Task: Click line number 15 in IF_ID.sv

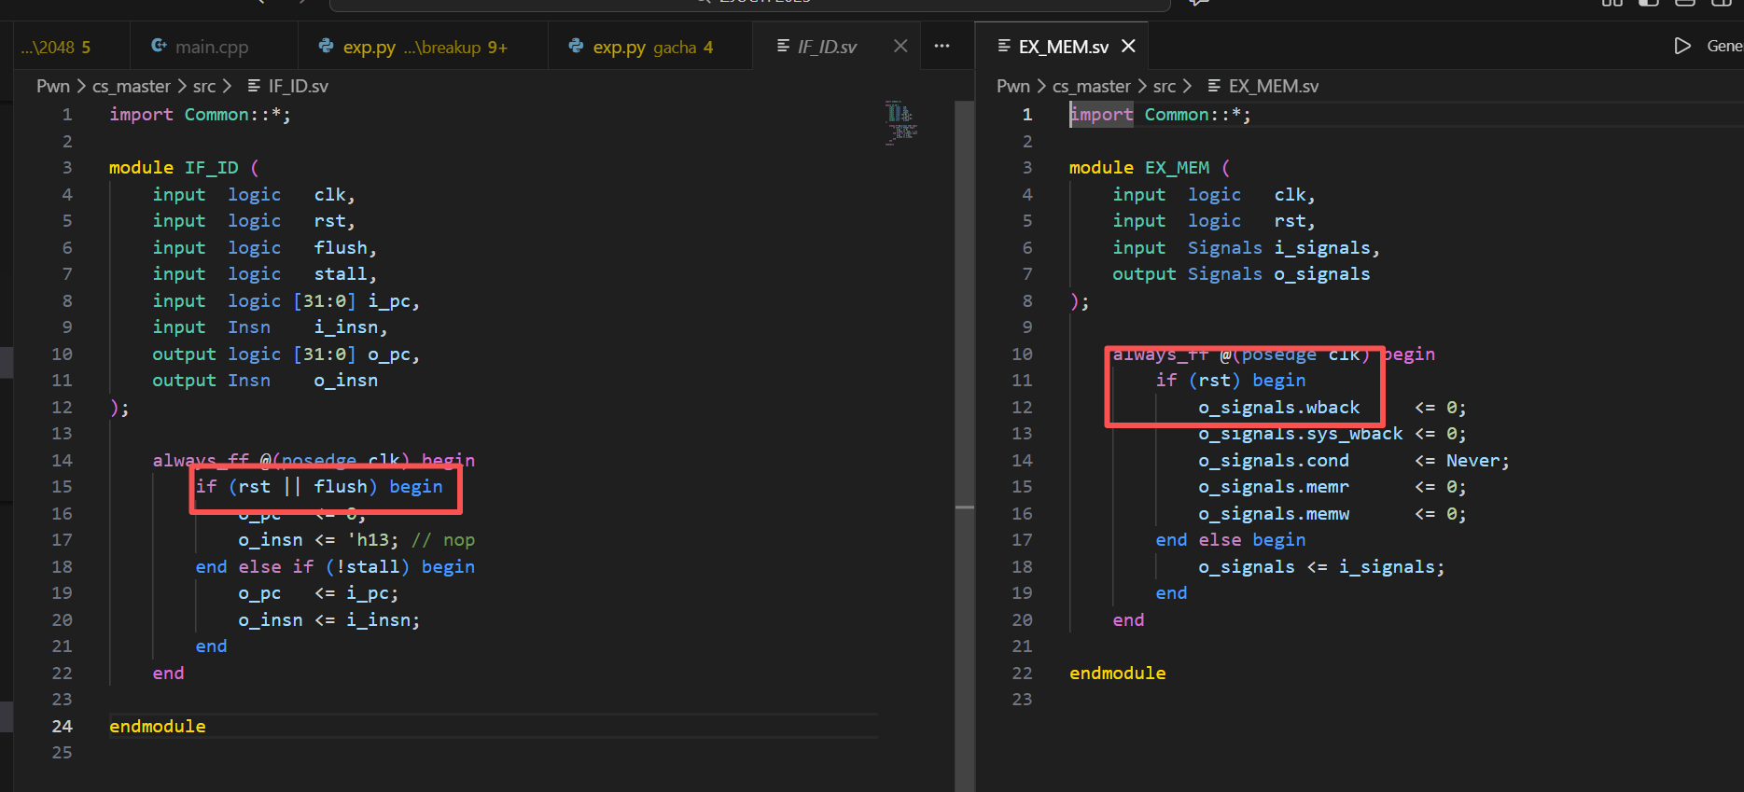Action: tap(62, 486)
